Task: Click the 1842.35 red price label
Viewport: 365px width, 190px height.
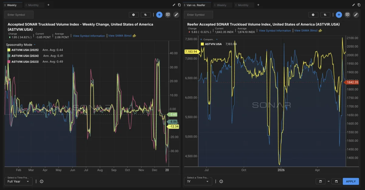Action: tap(352, 82)
